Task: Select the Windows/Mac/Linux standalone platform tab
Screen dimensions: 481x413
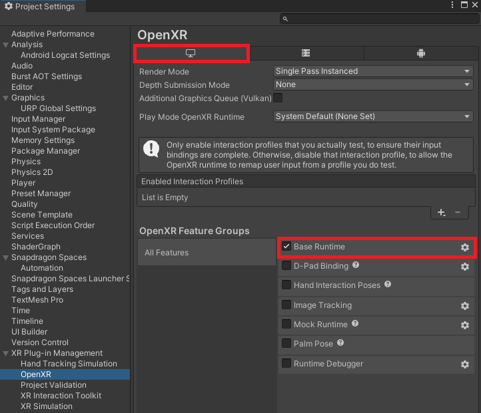Action: 191,53
